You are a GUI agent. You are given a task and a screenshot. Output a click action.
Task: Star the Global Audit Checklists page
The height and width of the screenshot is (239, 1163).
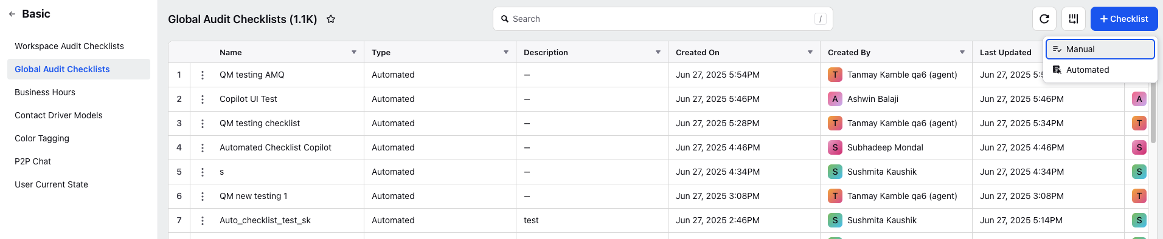click(331, 19)
